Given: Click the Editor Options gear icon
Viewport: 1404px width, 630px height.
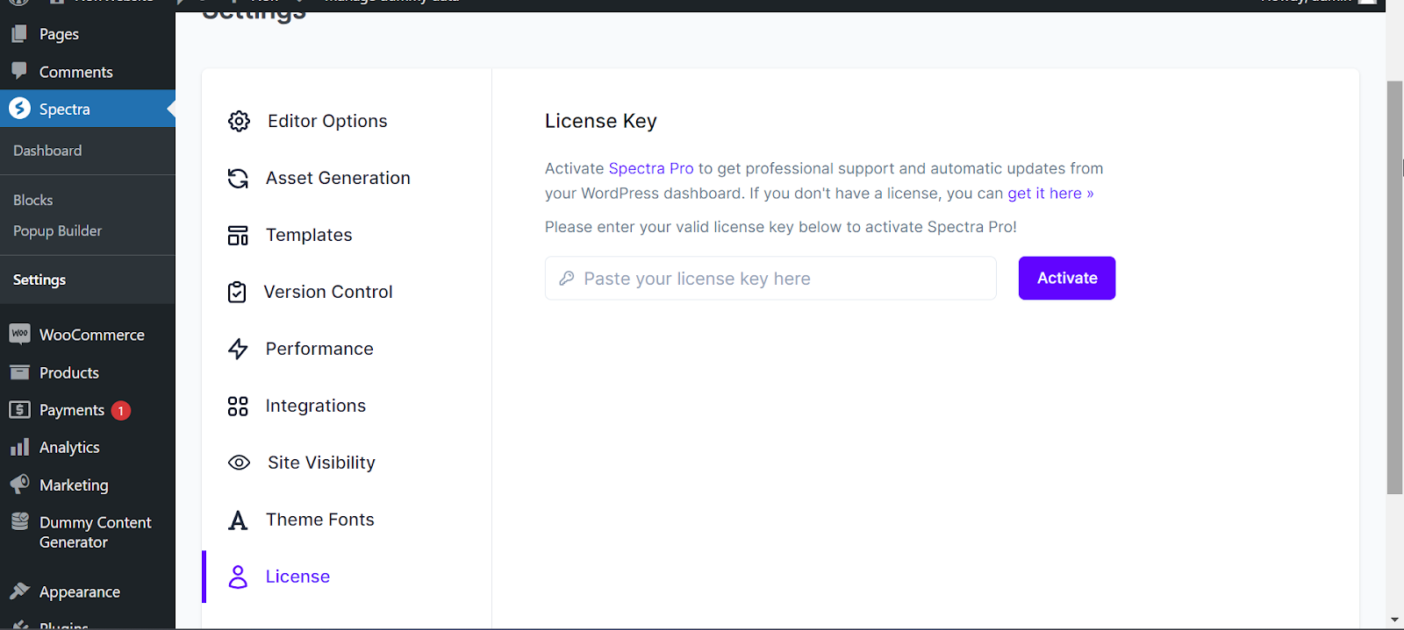Looking at the screenshot, I should tap(239, 121).
